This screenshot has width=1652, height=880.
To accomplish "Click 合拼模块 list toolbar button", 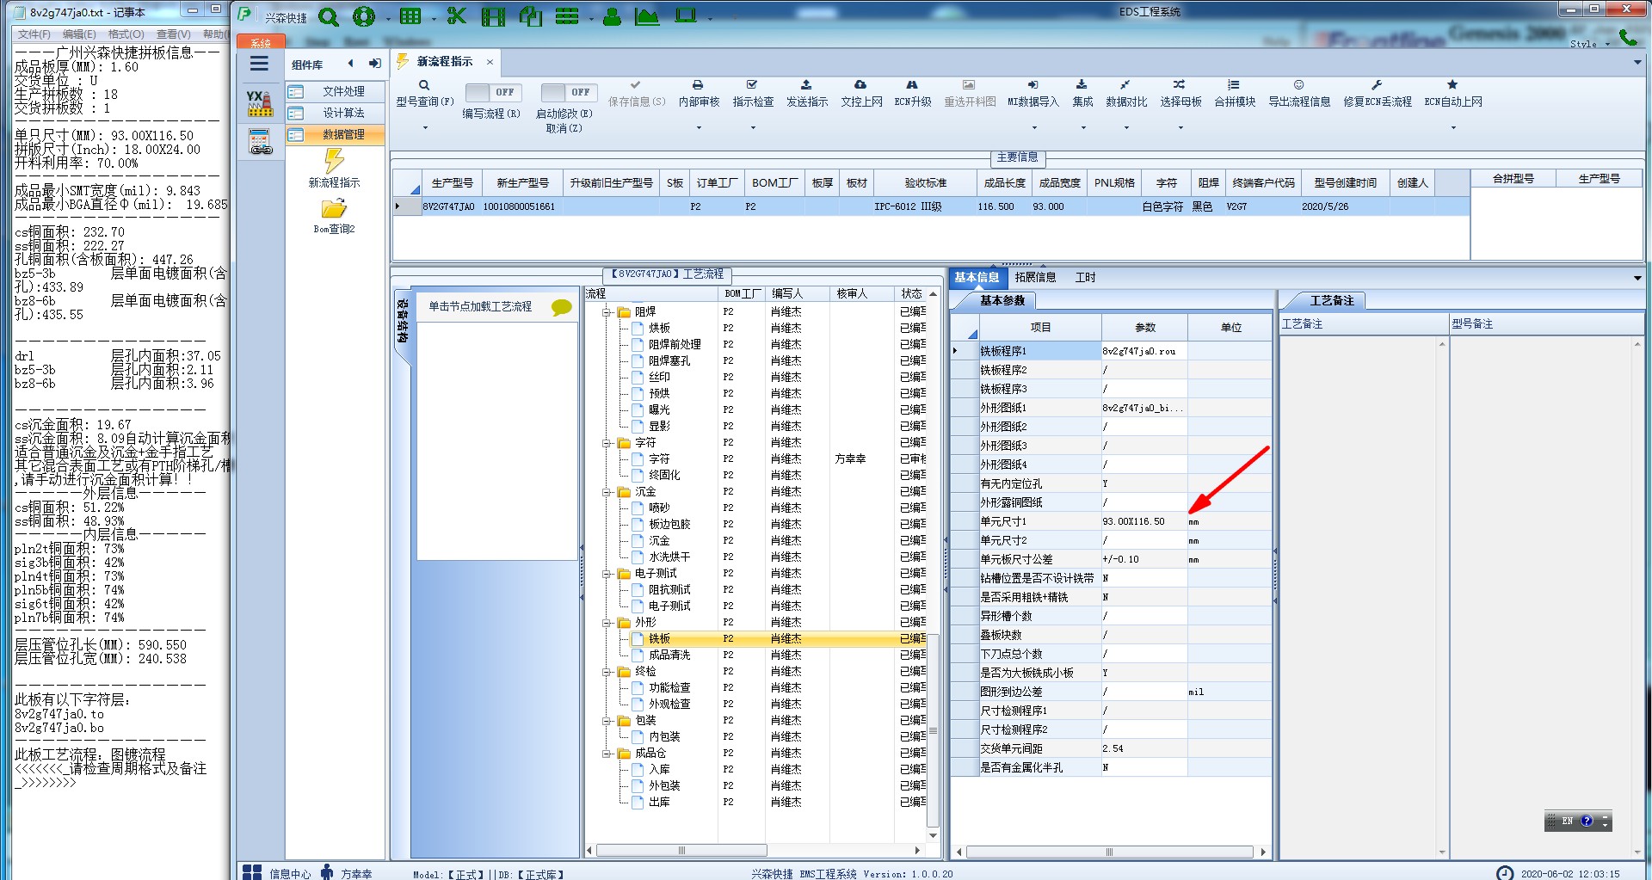I will tap(1234, 94).
